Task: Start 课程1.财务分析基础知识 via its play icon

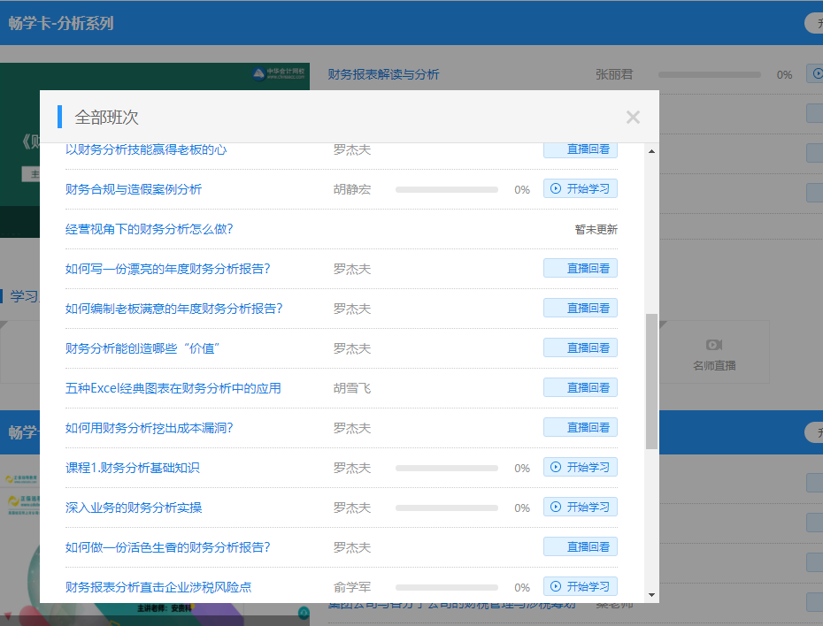Action: click(555, 467)
